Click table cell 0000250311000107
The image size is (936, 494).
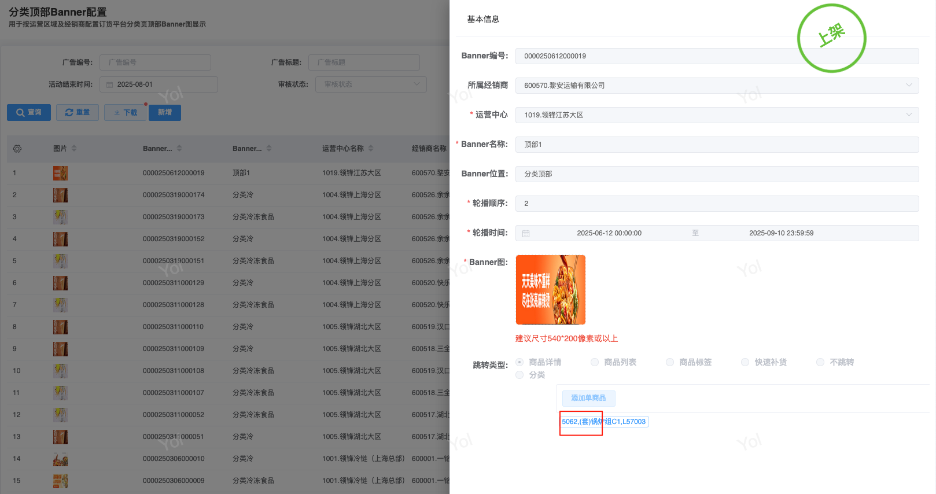(x=174, y=393)
